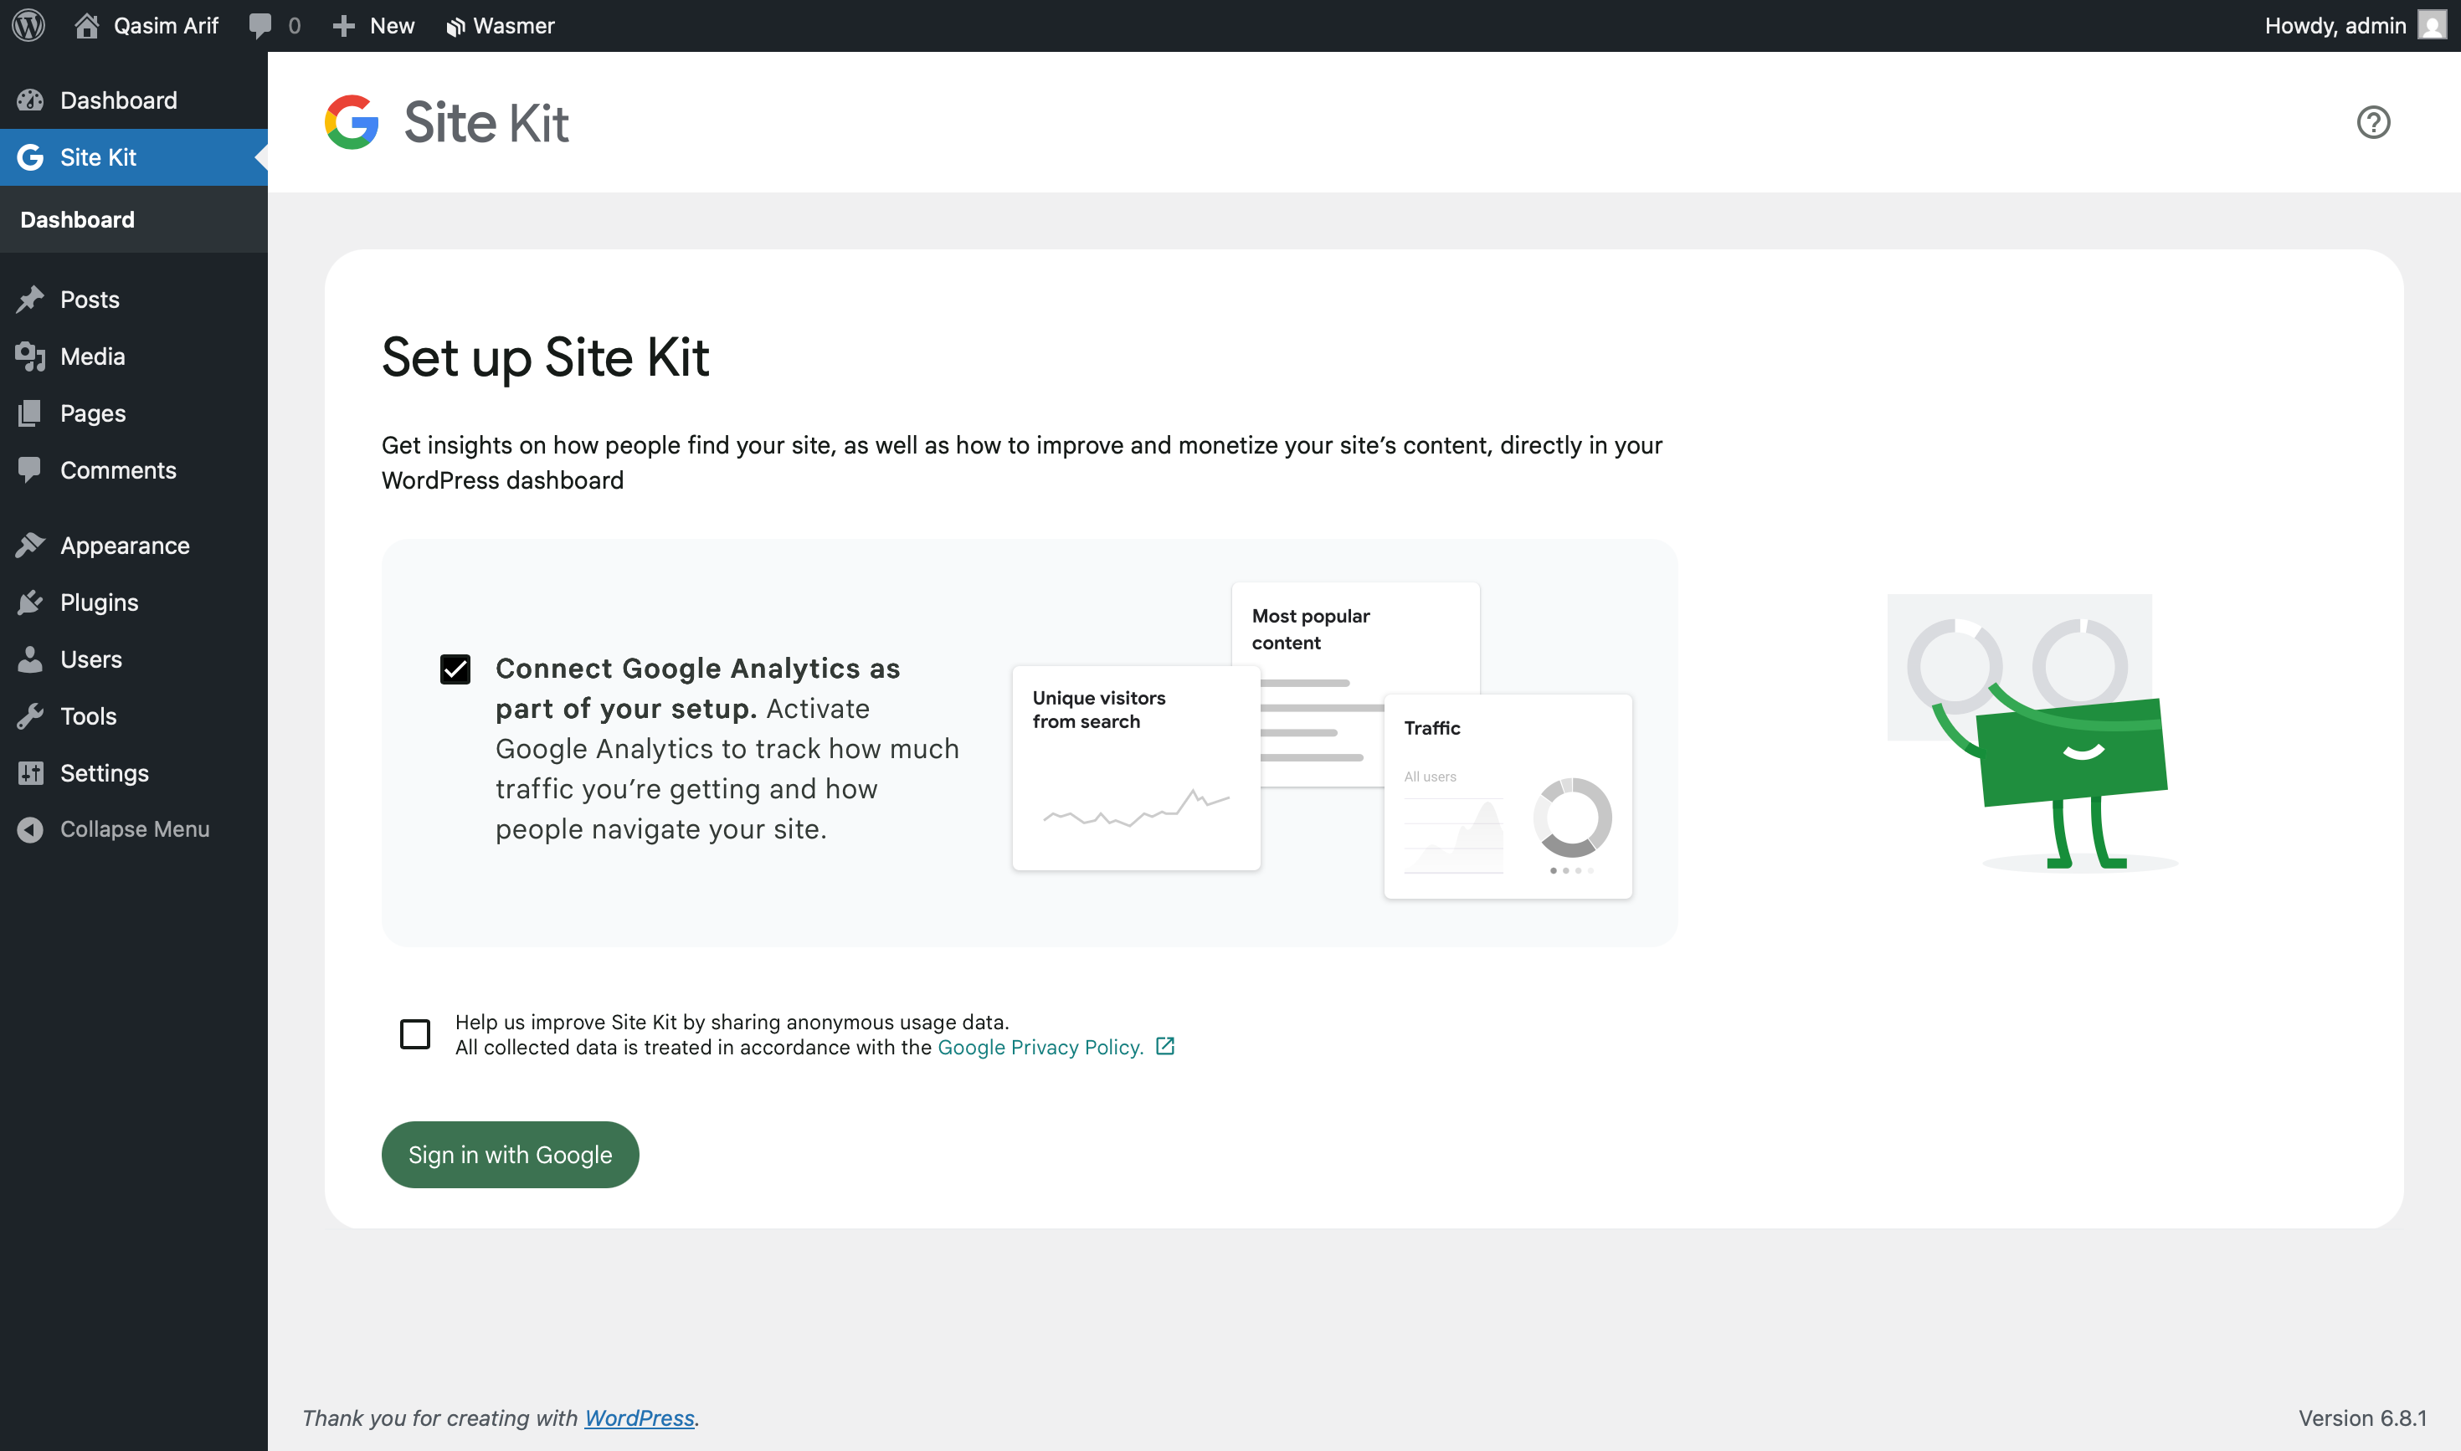Select Site Kit in the sidebar
This screenshot has height=1451, width=2461.
(134, 157)
